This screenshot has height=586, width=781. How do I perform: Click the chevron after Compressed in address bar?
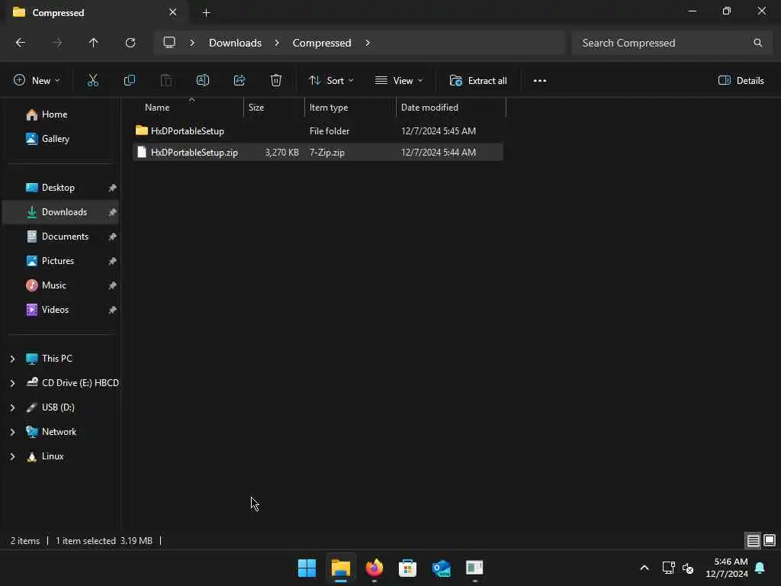pyautogui.click(x=368, y=43)
